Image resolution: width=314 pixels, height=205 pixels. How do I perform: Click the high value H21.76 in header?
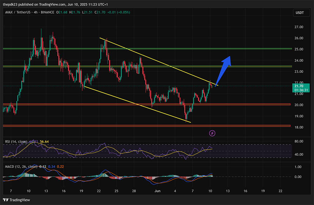tap(75, 12)
